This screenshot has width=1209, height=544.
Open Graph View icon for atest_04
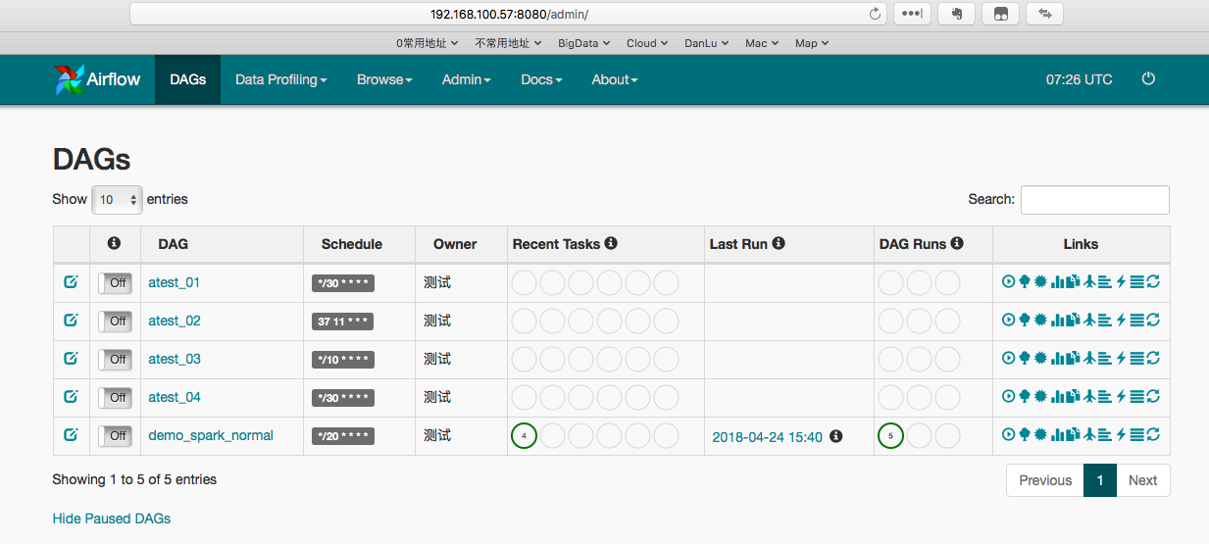click(x=1040, y=396)
